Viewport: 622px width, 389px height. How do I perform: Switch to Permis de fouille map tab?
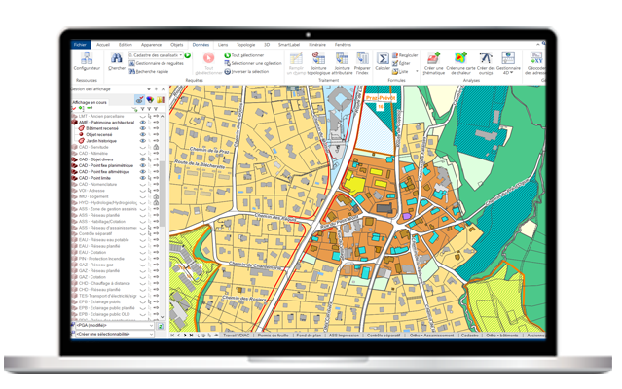[x=273, y=336]
